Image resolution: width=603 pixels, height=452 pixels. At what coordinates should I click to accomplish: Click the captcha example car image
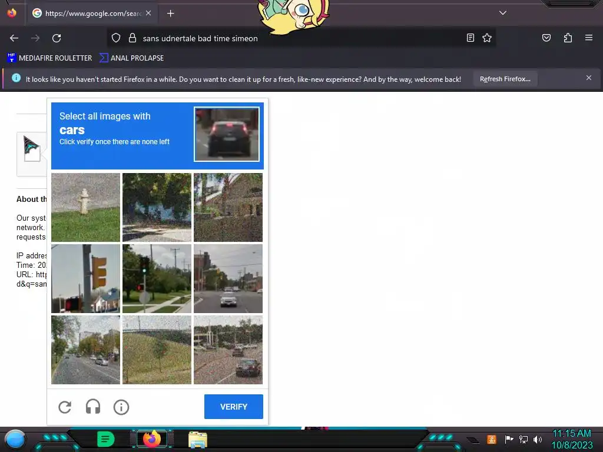(x=227, y=134)
